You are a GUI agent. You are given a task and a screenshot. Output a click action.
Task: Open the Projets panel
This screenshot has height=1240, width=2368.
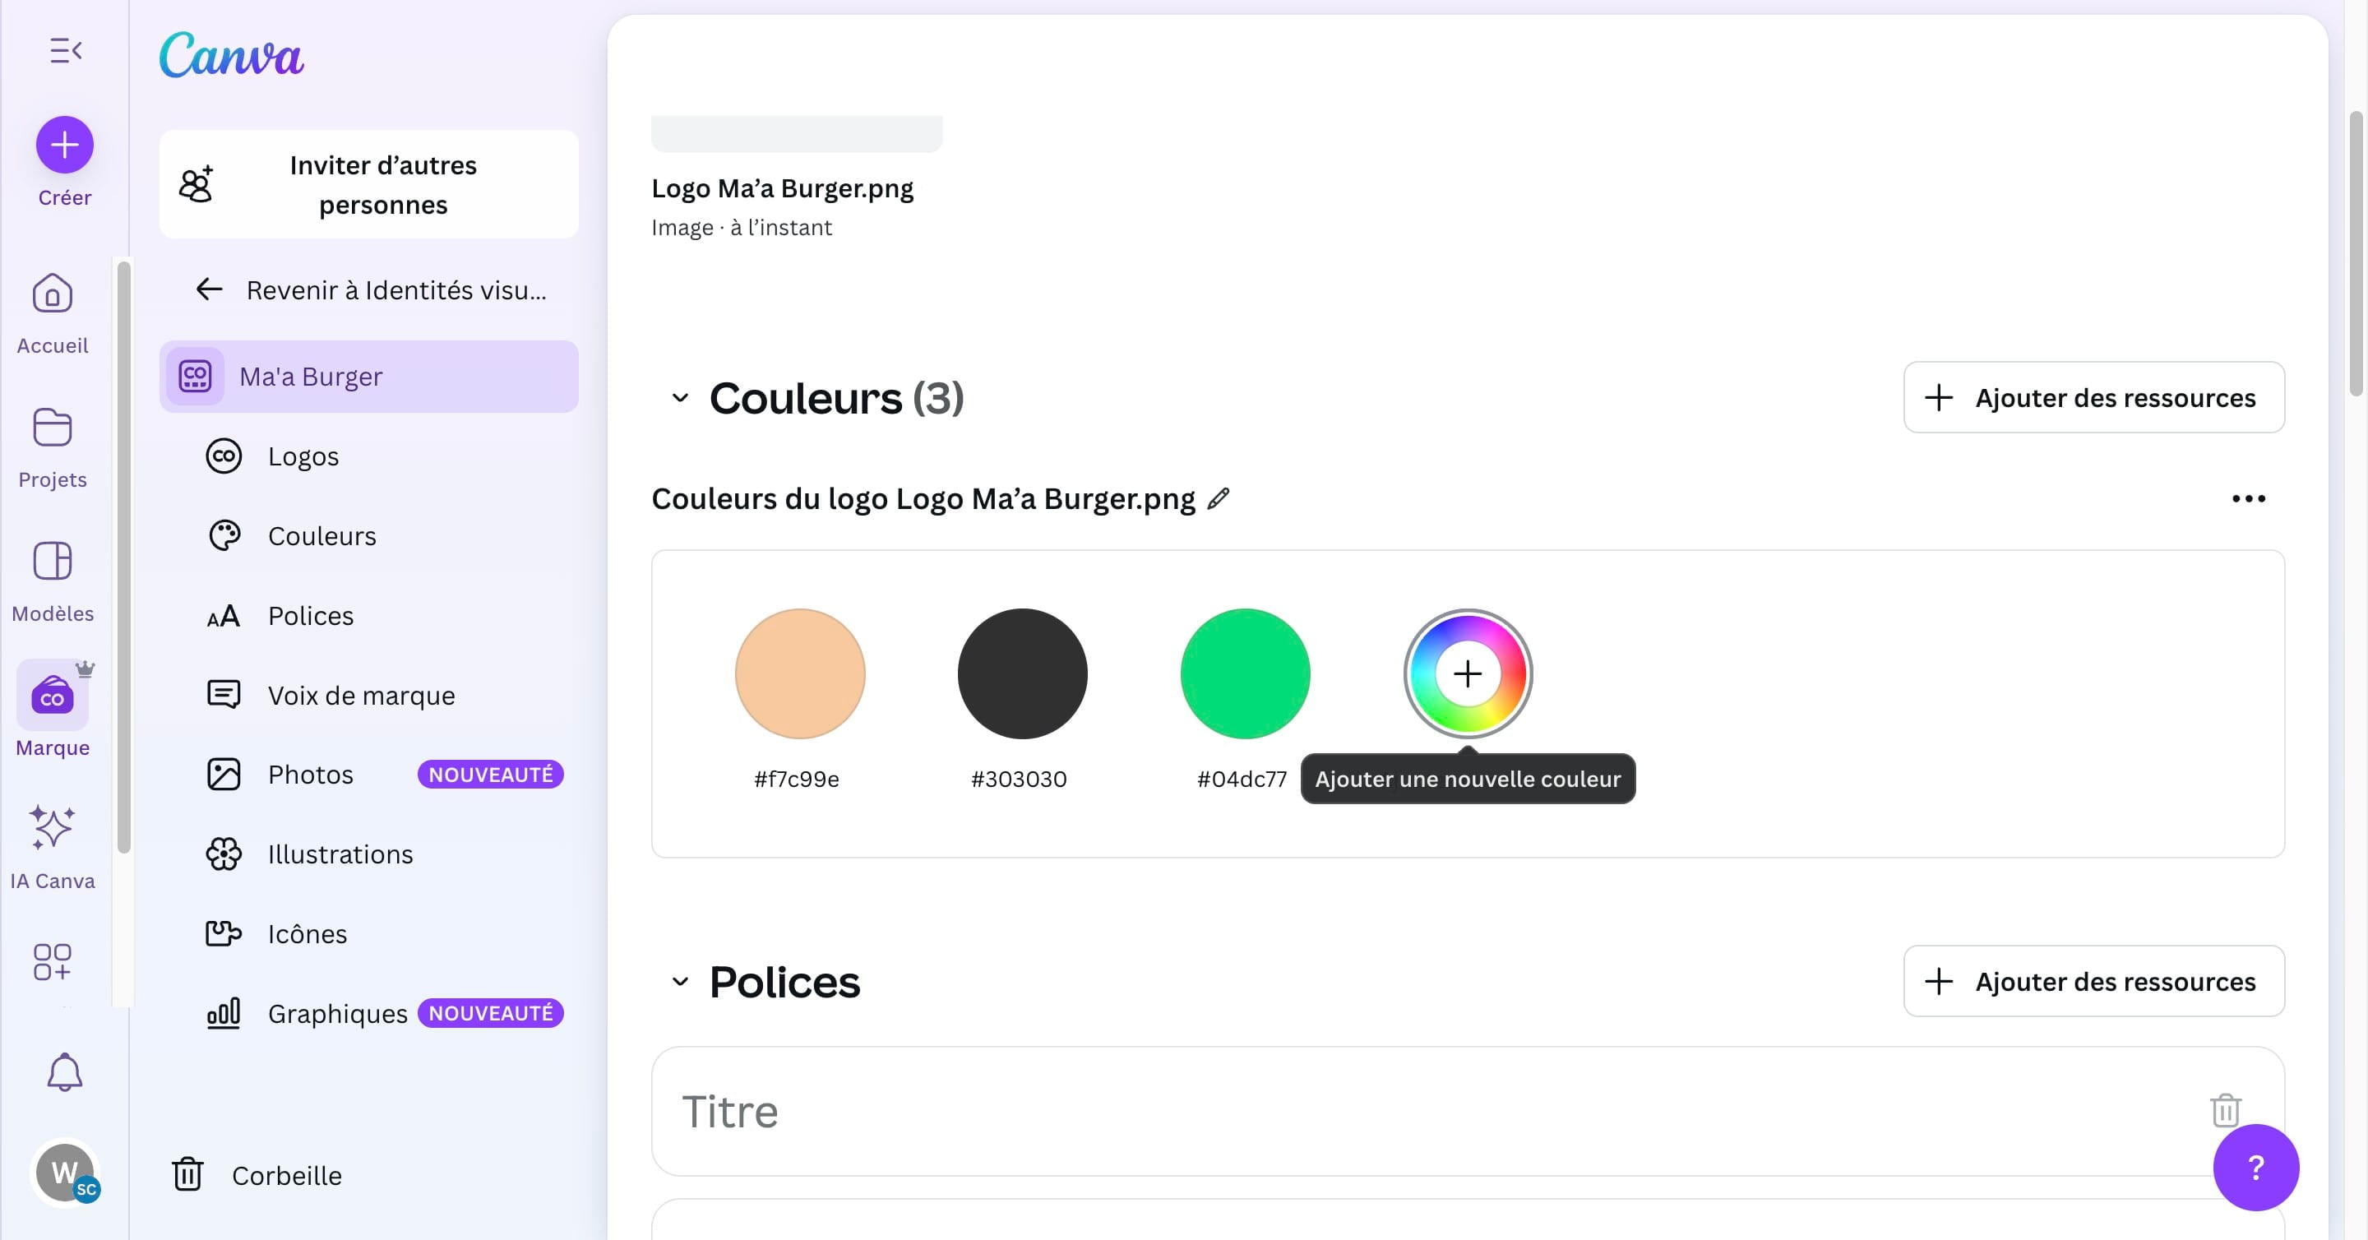tap(52, 428)
